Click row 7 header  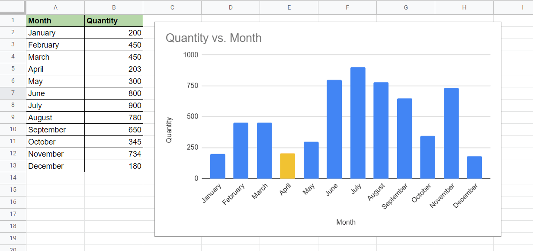click(x=13, y=93)
